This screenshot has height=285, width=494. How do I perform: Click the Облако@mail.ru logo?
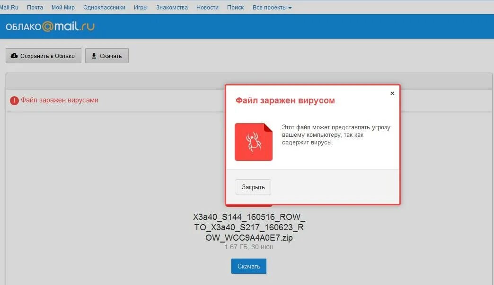pos(50,26)
